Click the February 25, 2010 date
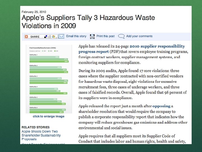Screen dimensions: 202x152 coord(34,12)
